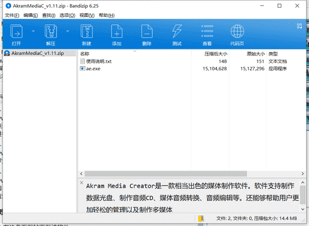Open the 编辑(E) menu

31,15
